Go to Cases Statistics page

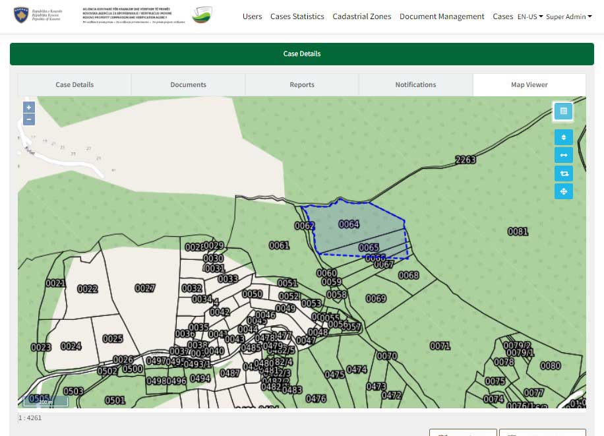pyautogui.click(x=297, y=16)
